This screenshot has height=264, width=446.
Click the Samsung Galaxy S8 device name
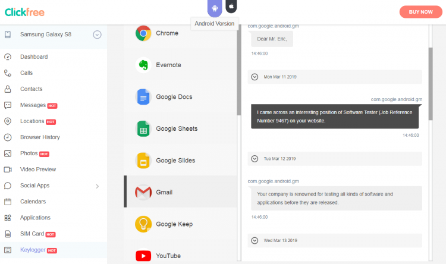[x=46, y=34]
